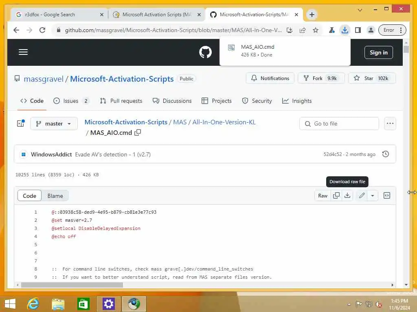Open File Explorer from the taskbar

click(58, 304)
